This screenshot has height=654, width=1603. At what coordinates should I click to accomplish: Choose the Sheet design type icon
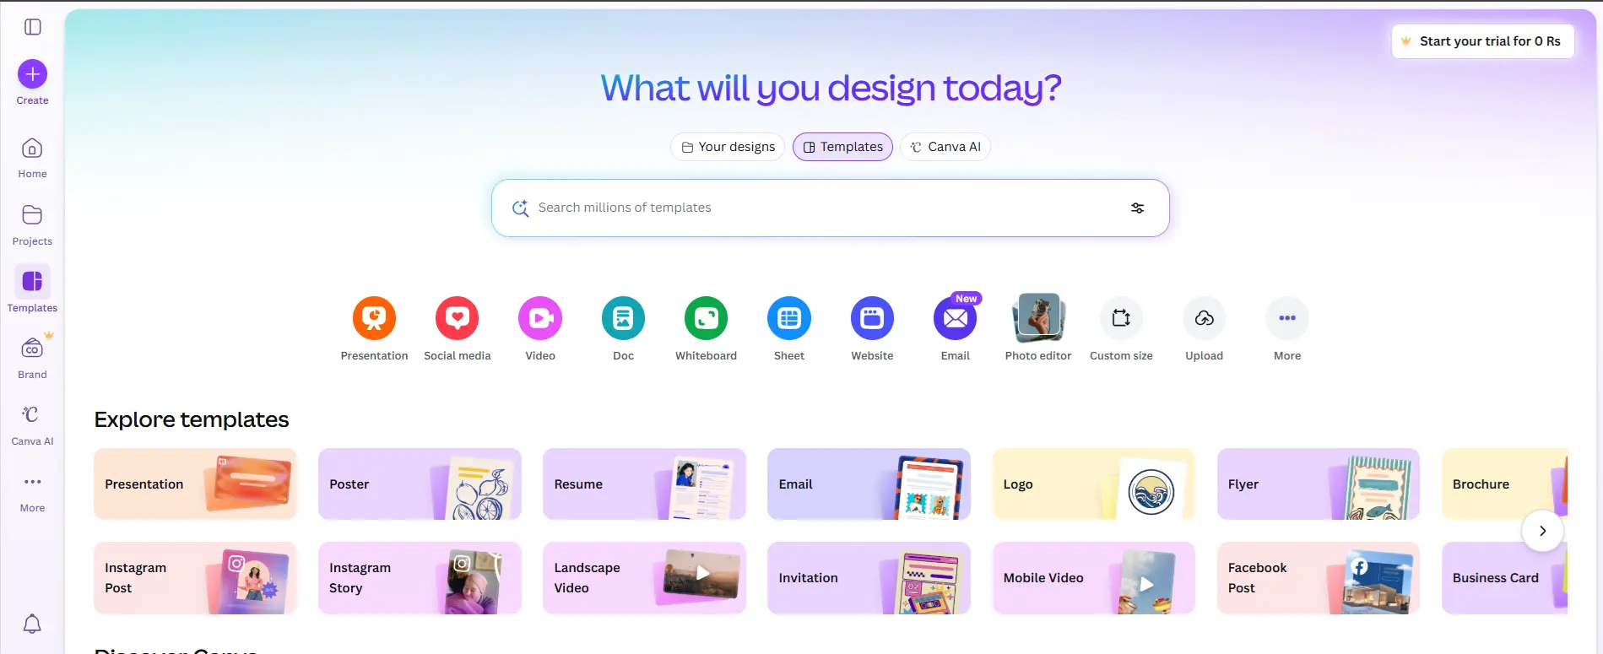click(x=789, y=318)
